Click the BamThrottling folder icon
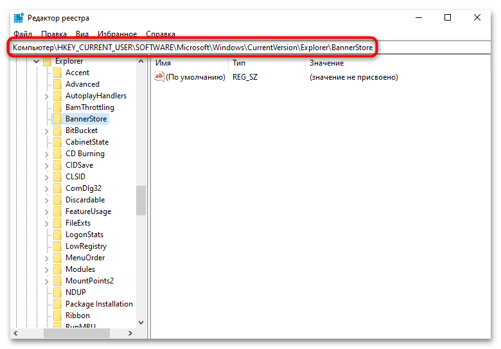The height and width of the screenshot is (349, 501). pos(58,107)
